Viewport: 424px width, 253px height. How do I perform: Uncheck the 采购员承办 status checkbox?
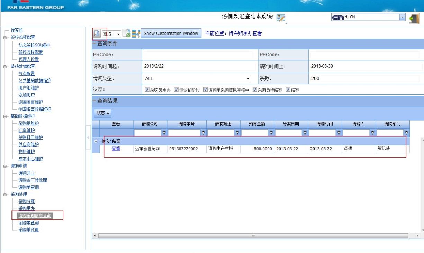(147, 90)
